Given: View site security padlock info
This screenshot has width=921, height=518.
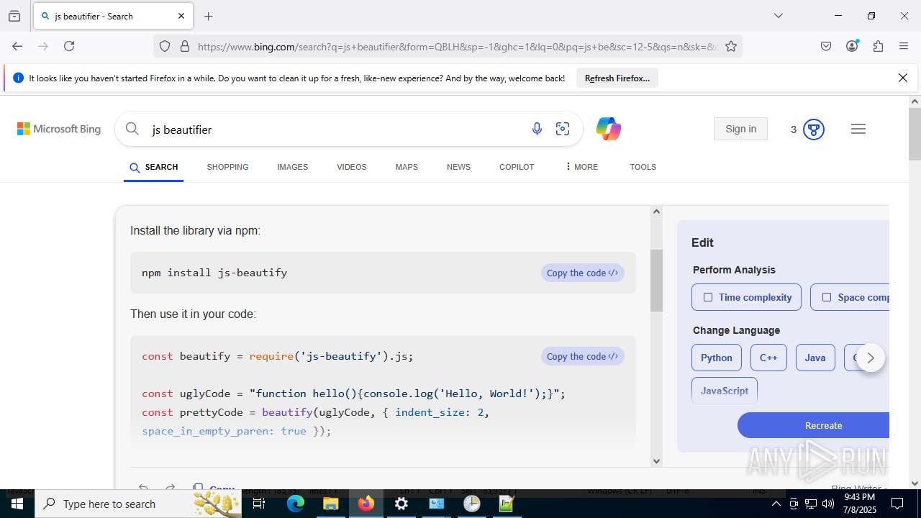Looking at the screenshot, I should click(x=185, y=46).
